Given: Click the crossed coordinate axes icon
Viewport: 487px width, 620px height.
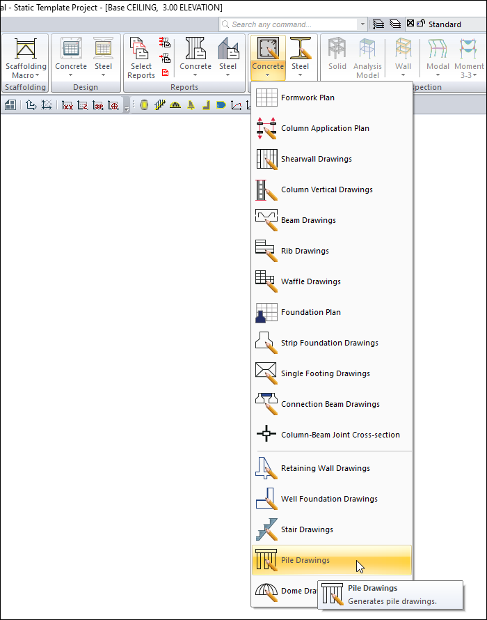Looking at the screenshot, I should pos(47,104).
